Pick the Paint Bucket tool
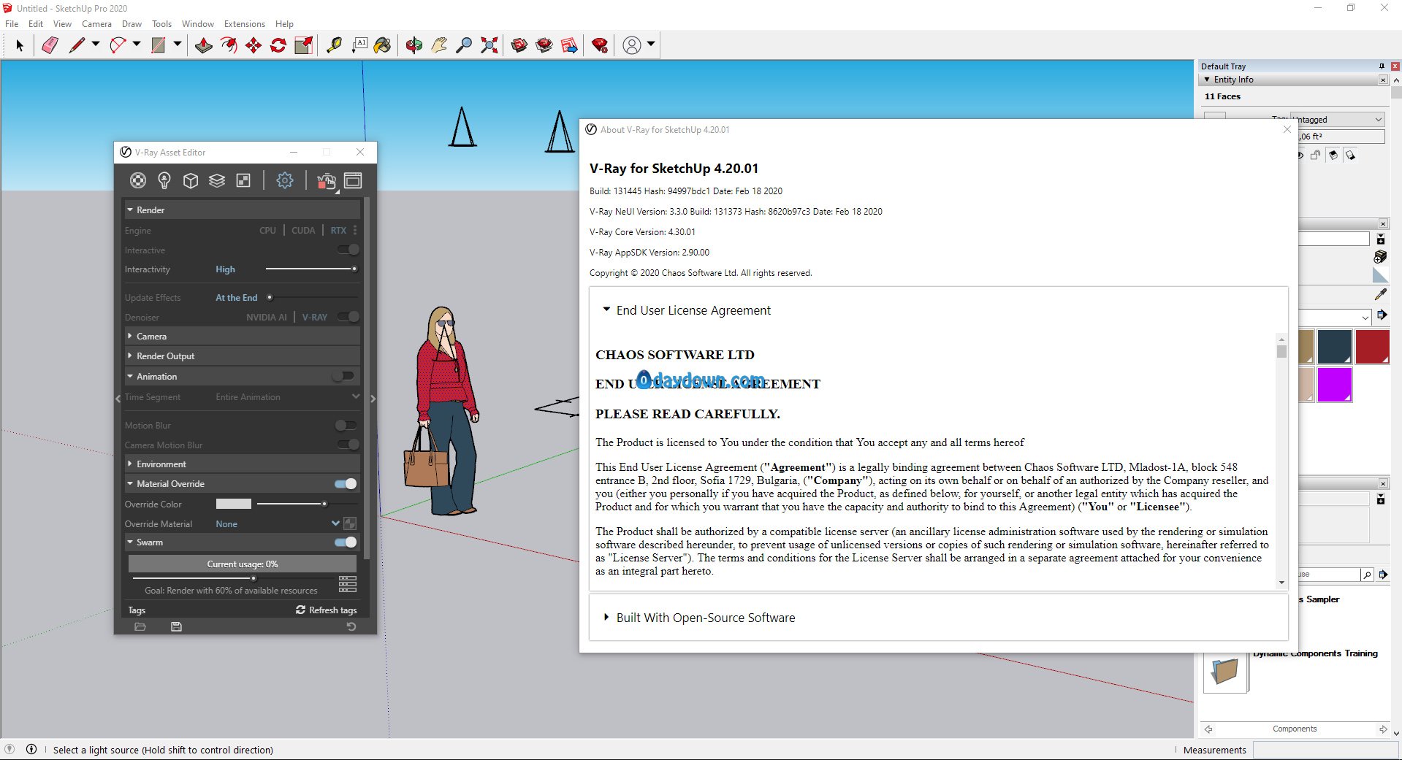The image size is (1402, 760). pyautogui.click(x=382, y=45)
